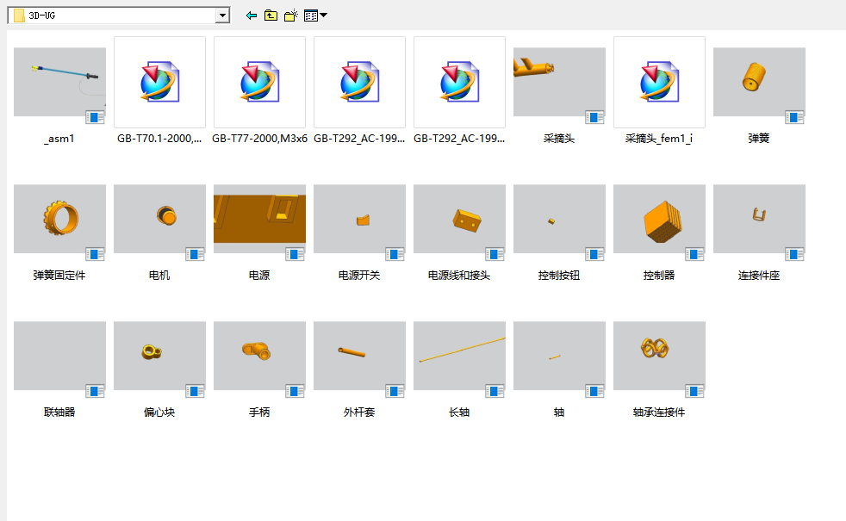Select the 轴承连接件 part thumbnail
Viewport: 846px width, 521px height.
659,356
